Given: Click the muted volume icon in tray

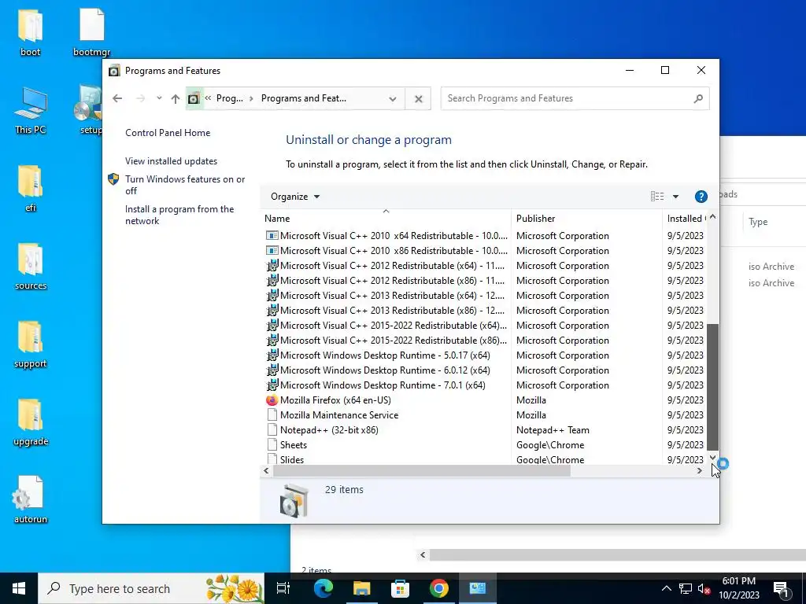Looking at the screenshot, I should tap(704, 588).
